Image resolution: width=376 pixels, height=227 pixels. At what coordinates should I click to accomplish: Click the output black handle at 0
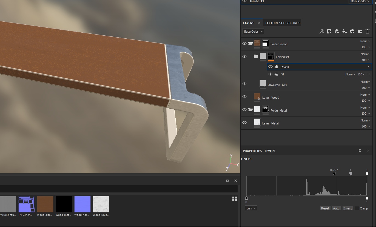click(x=246, y=198)
